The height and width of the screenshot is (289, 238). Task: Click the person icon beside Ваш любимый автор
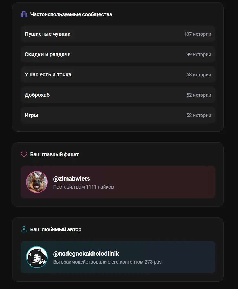[x=24, y=229]
